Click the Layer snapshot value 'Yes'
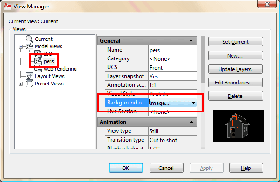The width and height of the screenshot is (280, 182). (172, 76)
